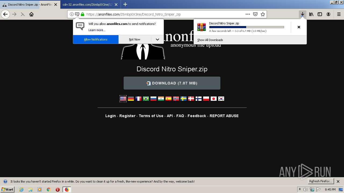Cancel the Discord Nitro Sniper.zip download
This screenshot has height=193, width=344.
pos(299,27)
